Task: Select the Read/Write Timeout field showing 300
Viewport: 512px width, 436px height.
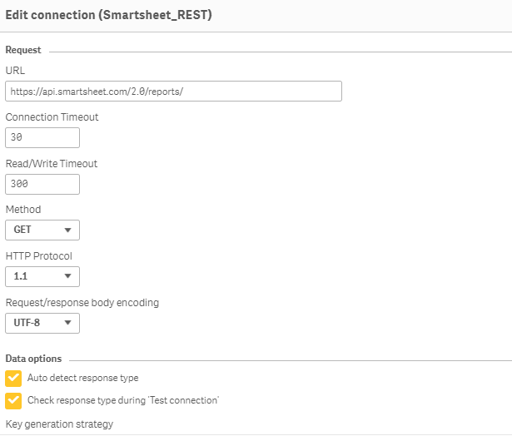Action: [x=42, y=185]
